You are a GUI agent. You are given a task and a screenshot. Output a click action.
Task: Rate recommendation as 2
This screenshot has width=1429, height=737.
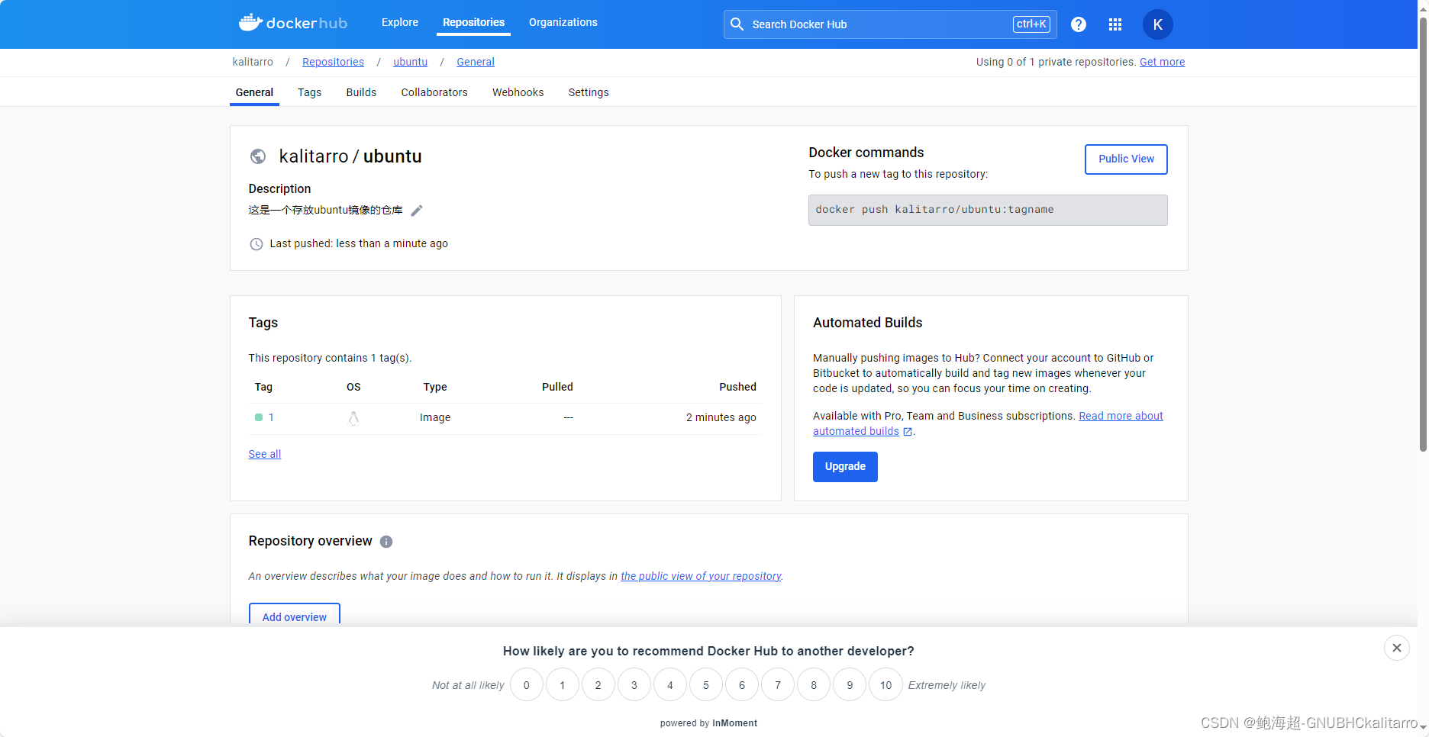pyautogui.click(x=598, y=685)
